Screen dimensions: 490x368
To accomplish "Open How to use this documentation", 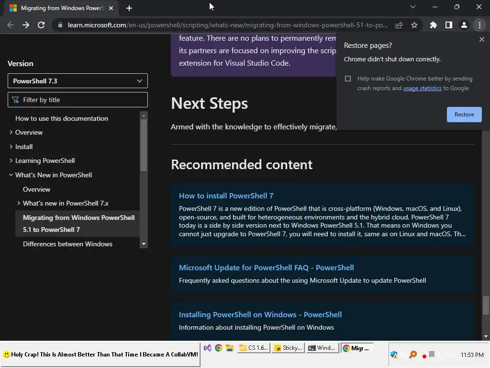I will click(62, 119).
